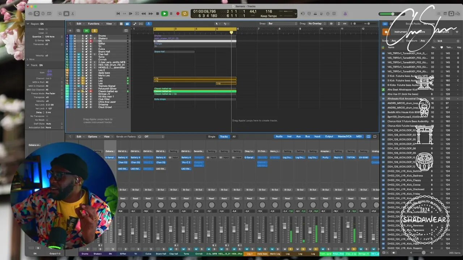Open the Quantize 1/16 Note dropdown
The height and width of the screenshot is (260, 463).
click(x=54, y=36)
